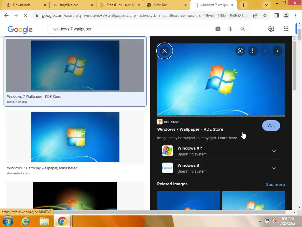Open the Chrome profile avatar menu

pyautogui.click(x=286, y=15)
